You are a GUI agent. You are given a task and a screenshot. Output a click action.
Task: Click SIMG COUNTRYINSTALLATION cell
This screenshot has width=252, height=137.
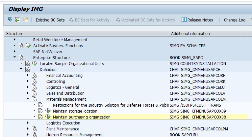pyautogui.click(x=198, y=64)
